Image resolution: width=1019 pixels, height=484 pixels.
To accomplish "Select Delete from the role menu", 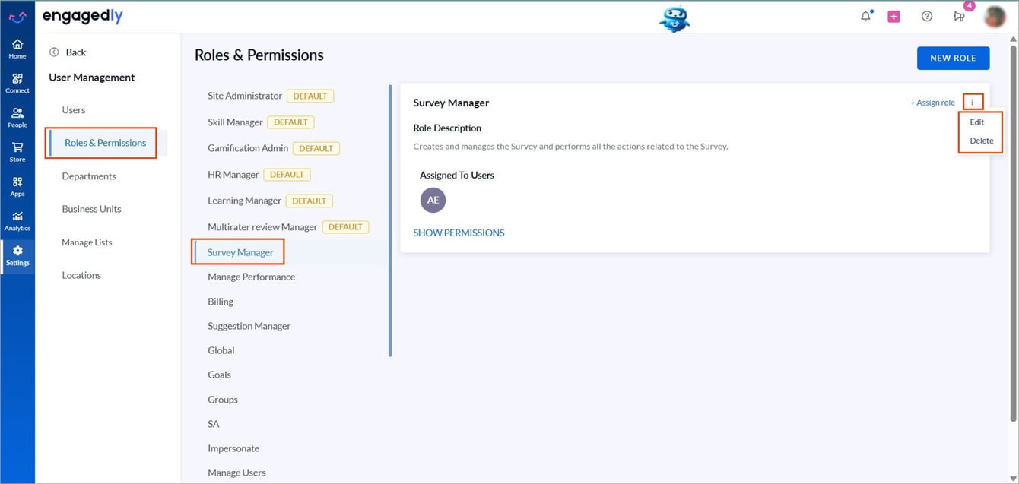I will [x=982, y=141].
